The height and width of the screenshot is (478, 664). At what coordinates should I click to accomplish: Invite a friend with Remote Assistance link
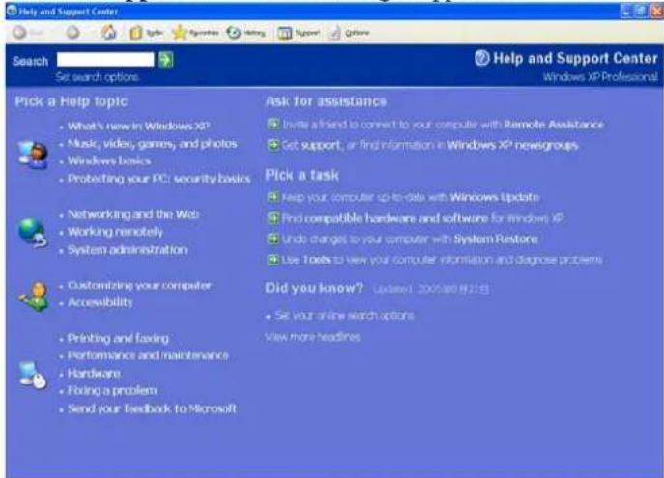[x=444, y=125]
